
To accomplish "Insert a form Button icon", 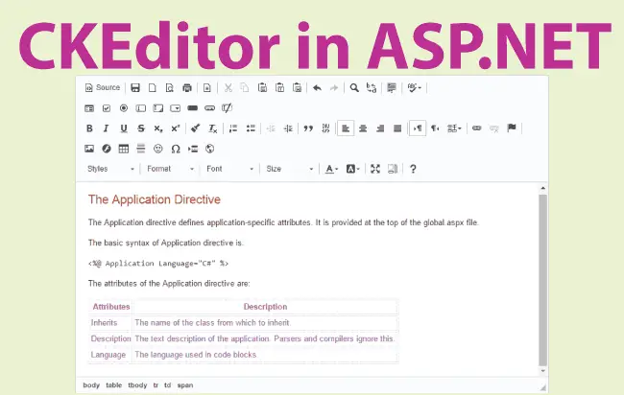I will [x=193, y=108].
